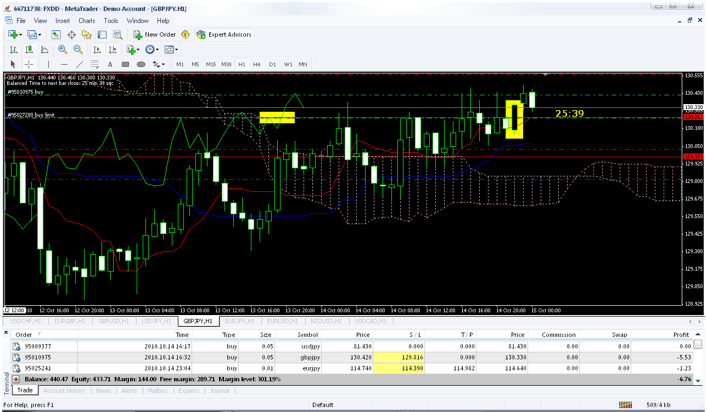Sort orders by the Order column header
The image size is (707, 412).
click(45, 335)
